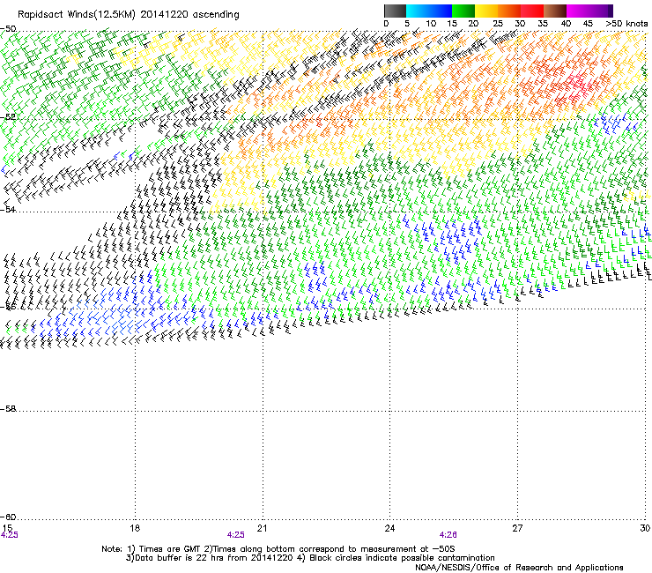652x573 pixels.
Task: Click the green 15-20 knots legend swatch
Action: tap(463, 11)
